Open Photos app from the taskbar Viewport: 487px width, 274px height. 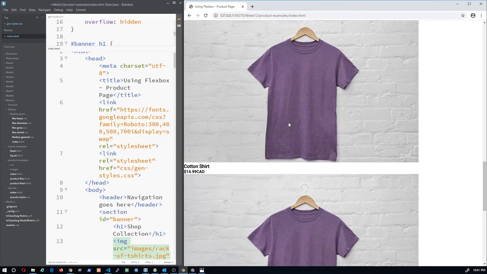[x=202, y=270]
